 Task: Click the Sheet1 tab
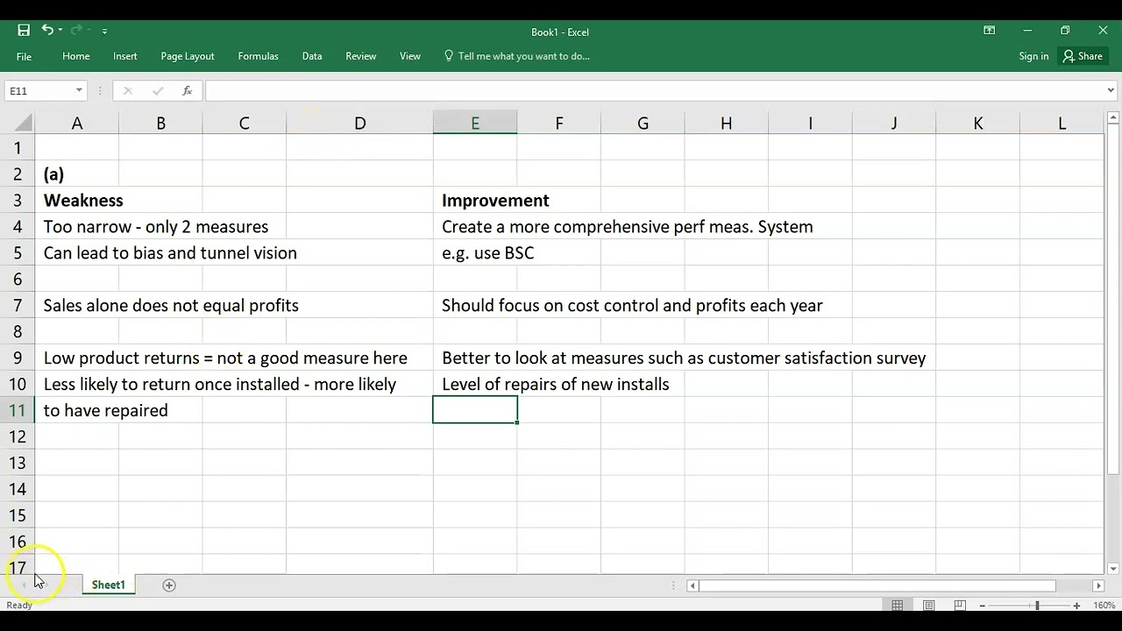109,585
